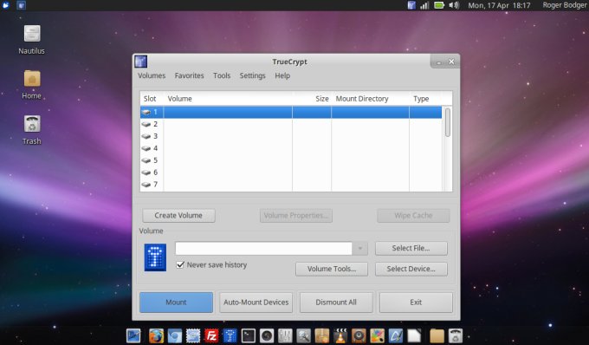
Task: Open the folder icon in the dock
Action: click(437, 335)
